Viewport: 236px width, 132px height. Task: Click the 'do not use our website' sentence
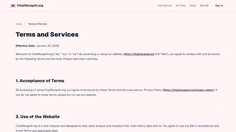click(56, 95)
